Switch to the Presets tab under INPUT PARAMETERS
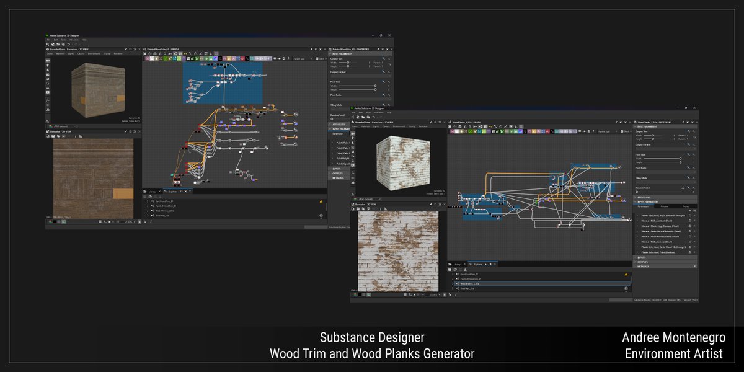The width and height of the screenshot is (744, 372). [686, 206]
